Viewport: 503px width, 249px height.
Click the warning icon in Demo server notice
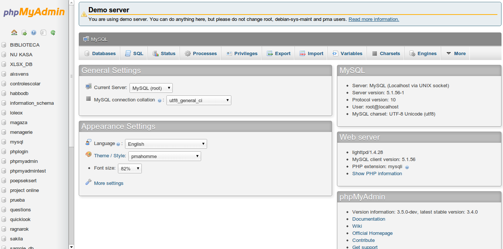coord(84,14)
